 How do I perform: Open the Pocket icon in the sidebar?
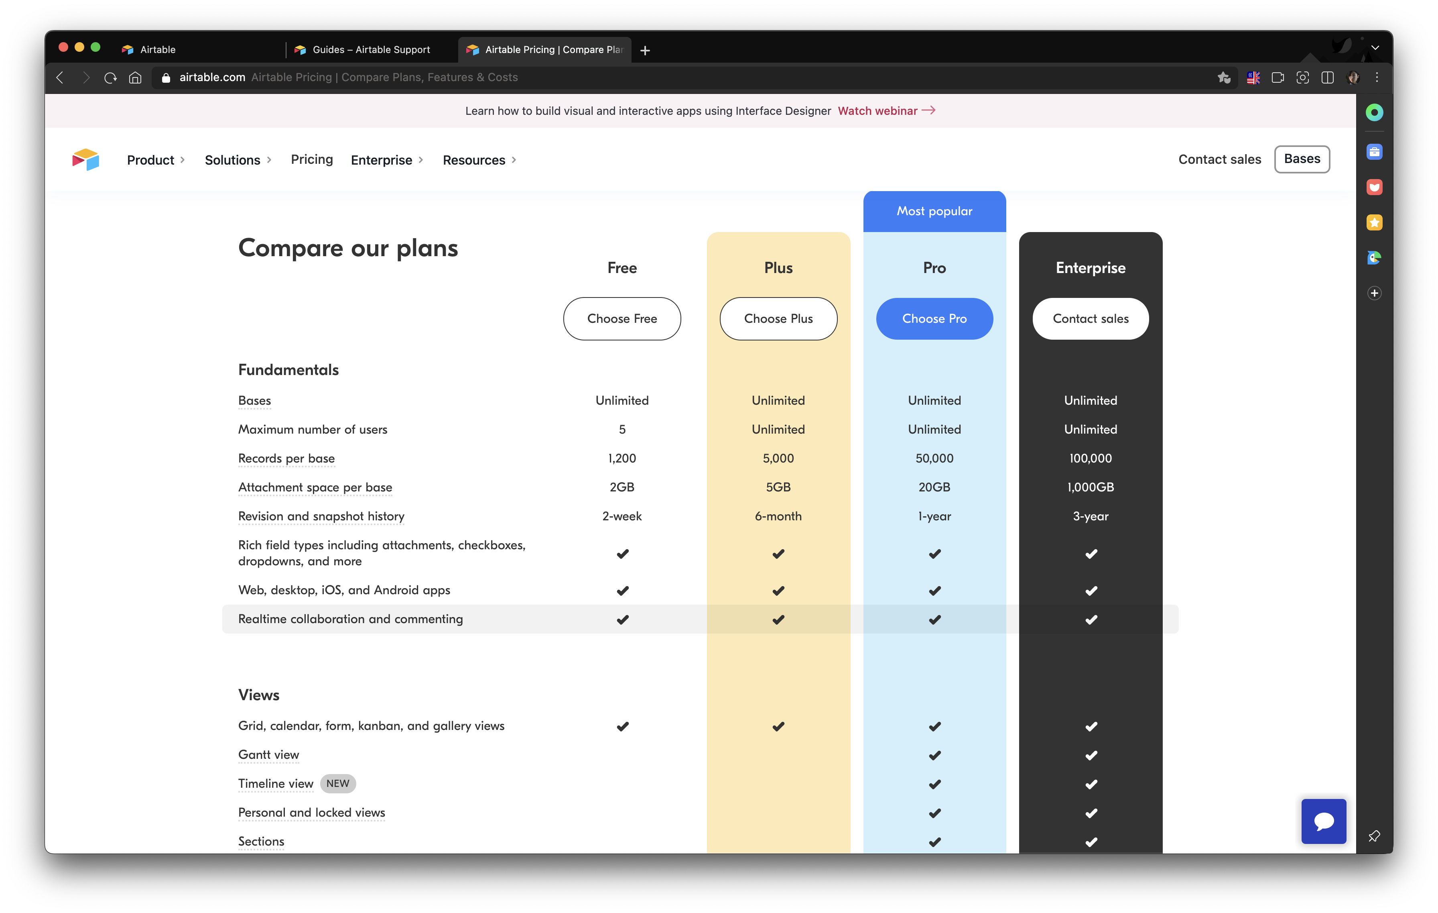point(1374,187)
